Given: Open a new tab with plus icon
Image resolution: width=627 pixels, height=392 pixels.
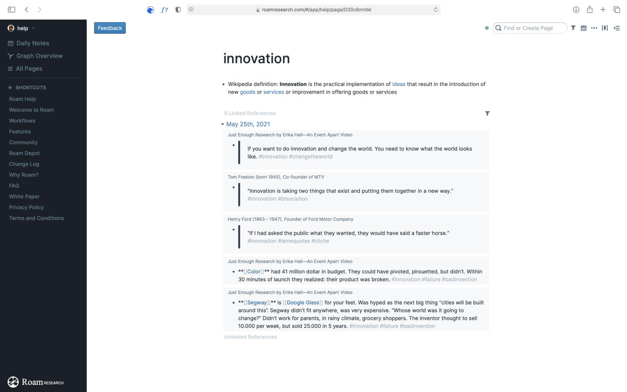Looking at the screenshot, I should (x=603, y=9).
